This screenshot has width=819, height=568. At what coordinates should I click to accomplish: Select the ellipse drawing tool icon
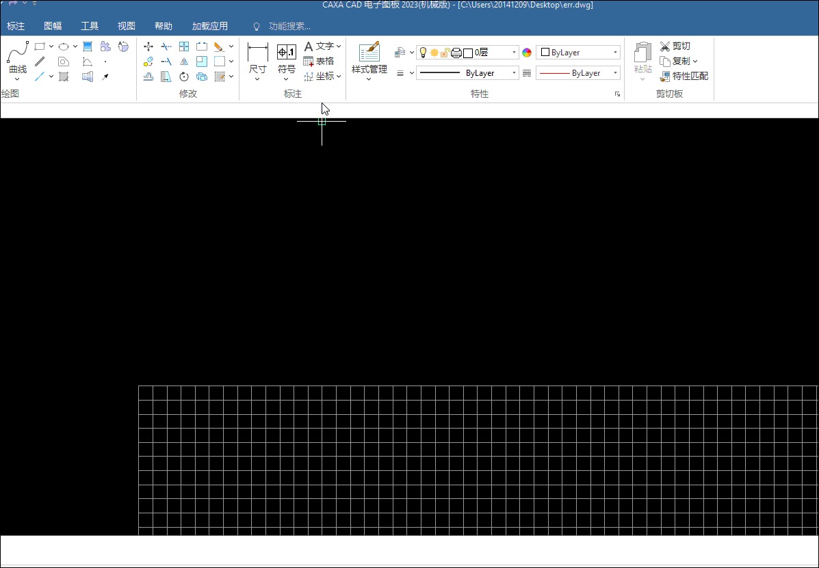64,46
